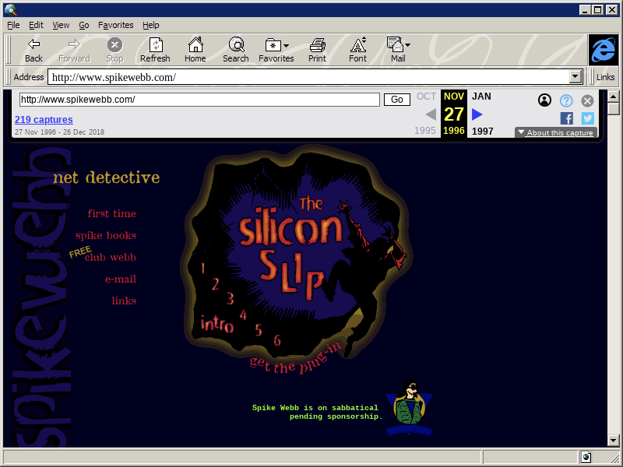Screen dimensions: 623x467
Task: Click the Print toolbar icon
Action: click(x=317, y=50)
